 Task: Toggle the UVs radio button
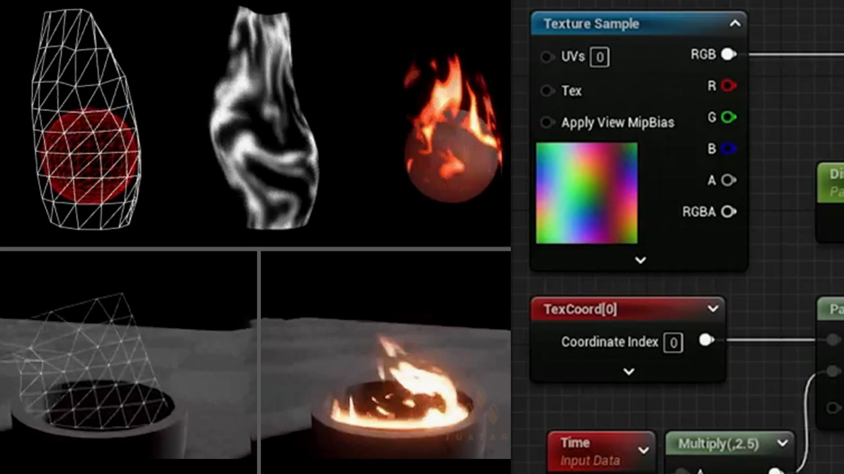tap(547, 56)
